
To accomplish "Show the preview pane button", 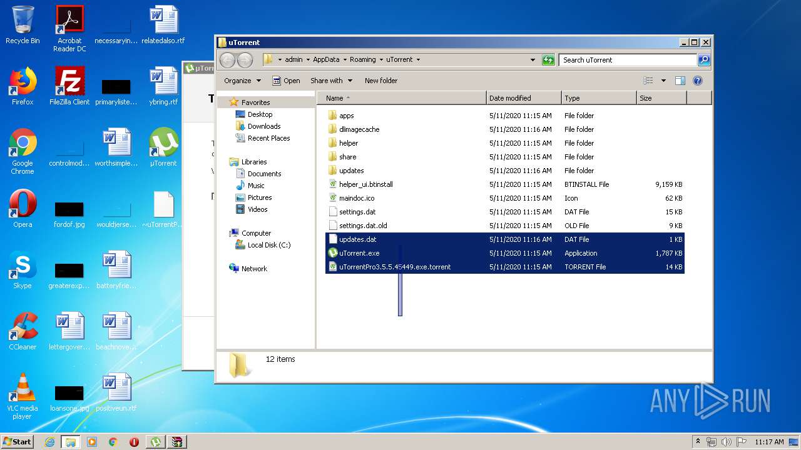I will tap(680, 81).
